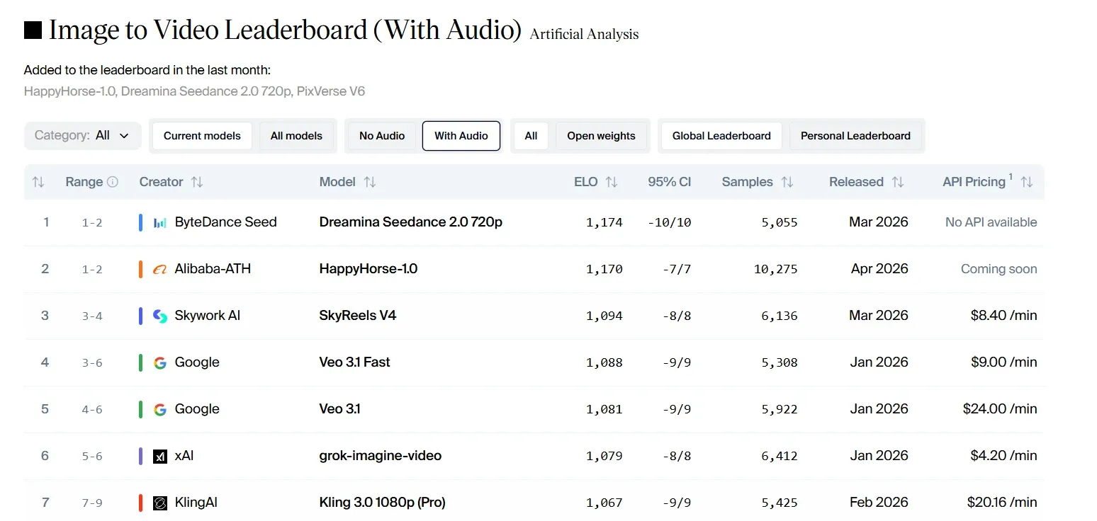Image resolution: width=1097 pixels, height=521 pixels.
Task: Open HappyHorse-1.0 model entry
Action: [x=369, y=269]
